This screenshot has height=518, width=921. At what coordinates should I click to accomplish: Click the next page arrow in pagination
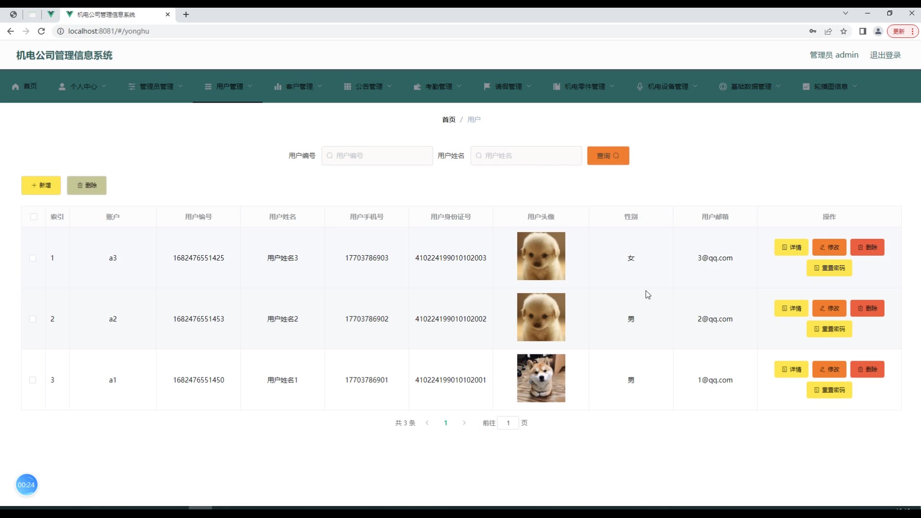coord(464,423)
